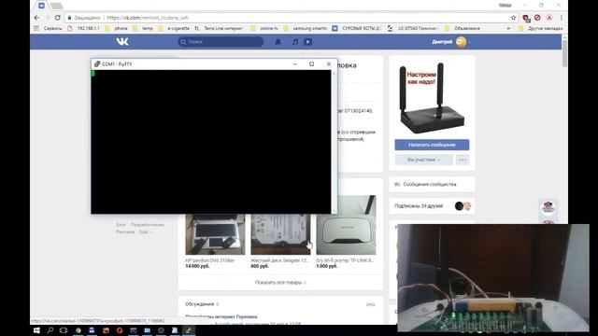Image resolution: width=598 pixels, height=336 pixels.
Task: Open the e-cigarette bookmarks folder
Action: (174, 28)
